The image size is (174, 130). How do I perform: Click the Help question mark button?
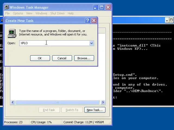tap(88, 21)
